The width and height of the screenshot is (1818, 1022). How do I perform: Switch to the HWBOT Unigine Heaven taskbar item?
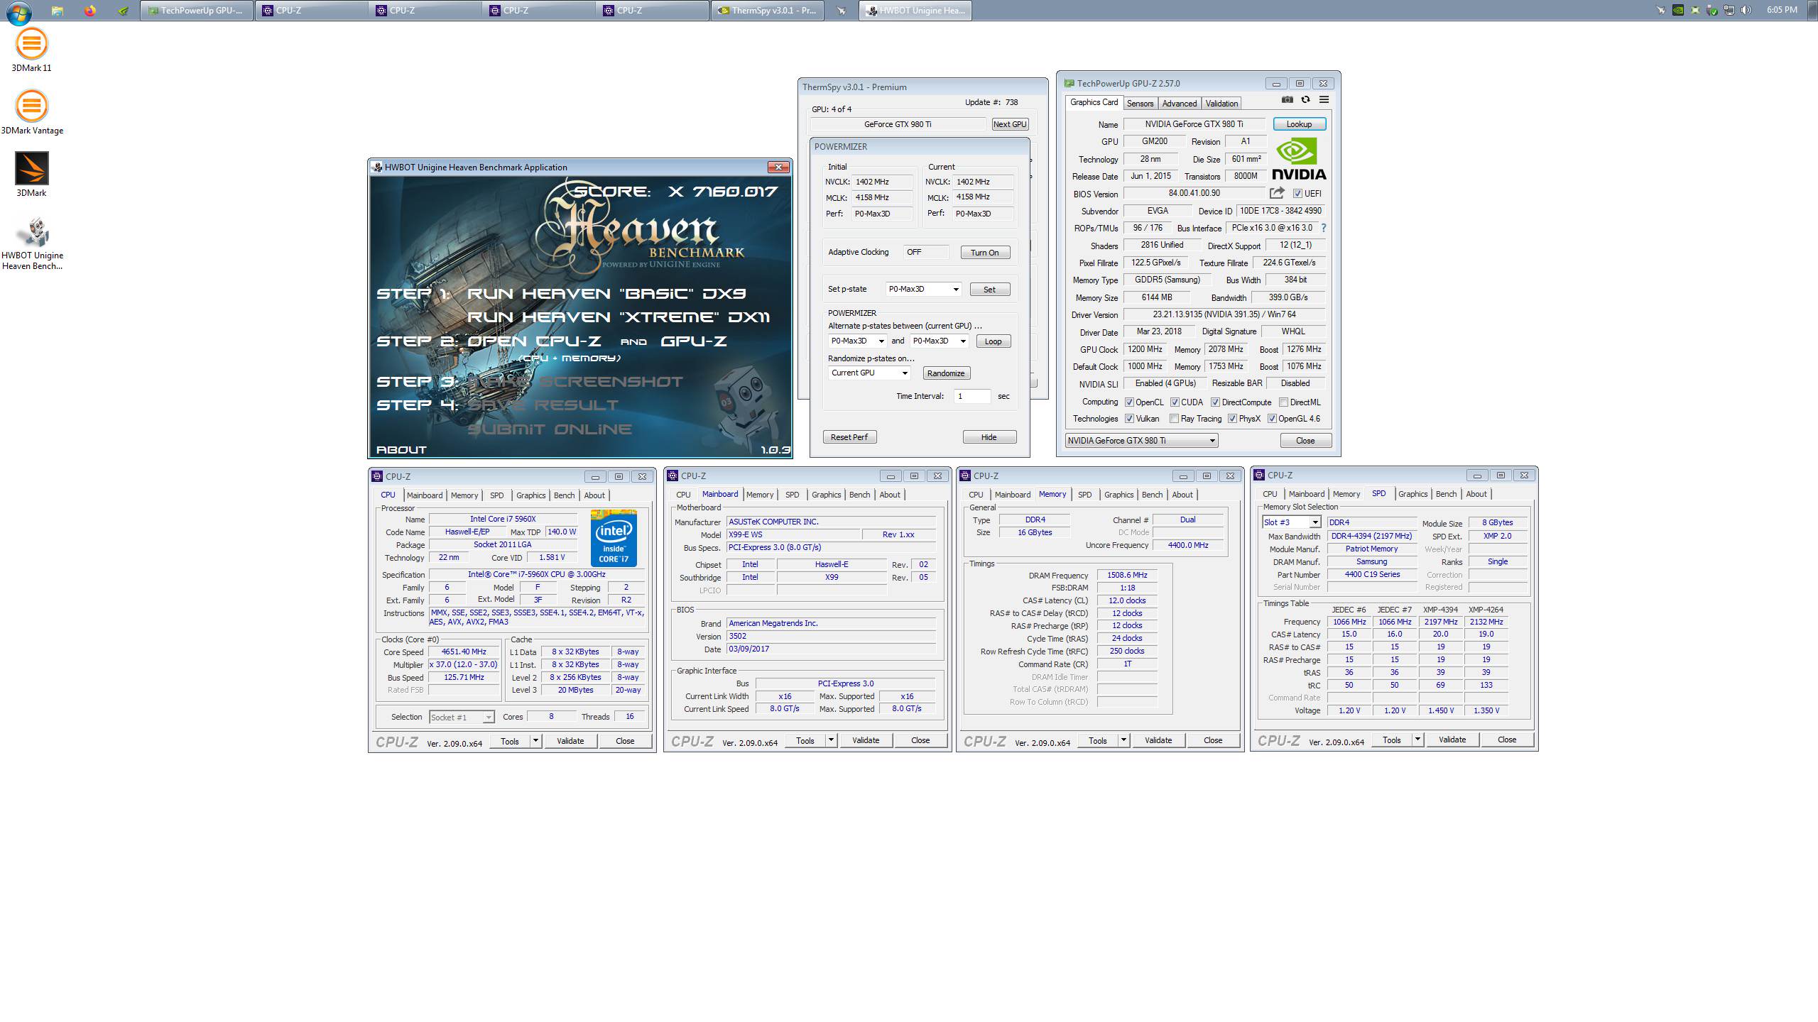915,11
